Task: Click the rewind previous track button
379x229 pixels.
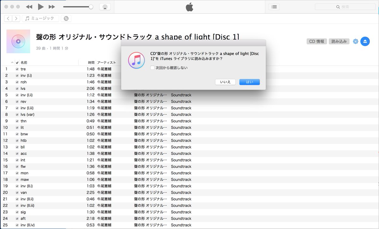Action: (29, 7)
